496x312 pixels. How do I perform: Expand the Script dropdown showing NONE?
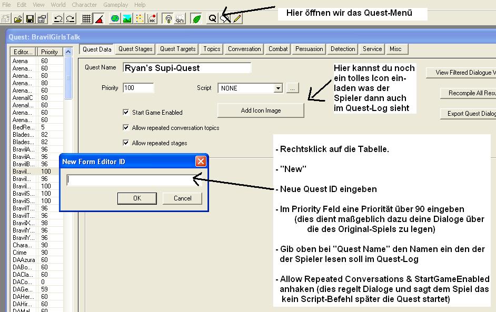(278, 88)
